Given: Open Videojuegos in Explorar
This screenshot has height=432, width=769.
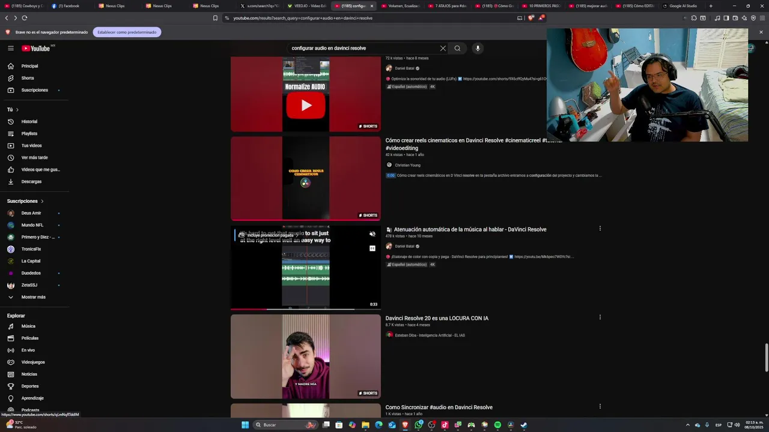Looking at the screenshot, I should point(34,362).
